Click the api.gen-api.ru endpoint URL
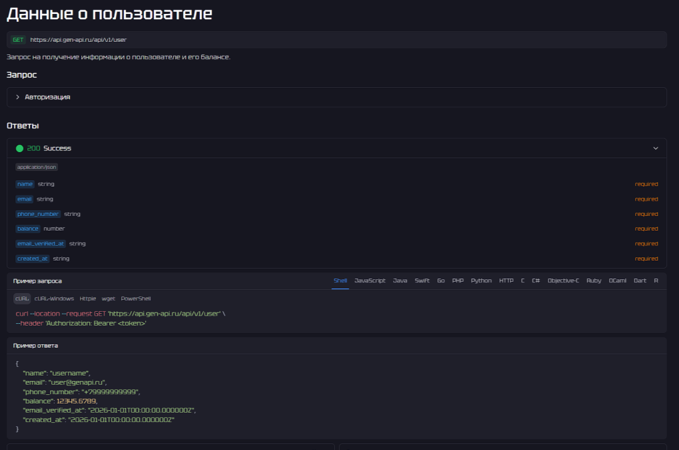Viewport: 679px width, 450px height. (78, 40)
